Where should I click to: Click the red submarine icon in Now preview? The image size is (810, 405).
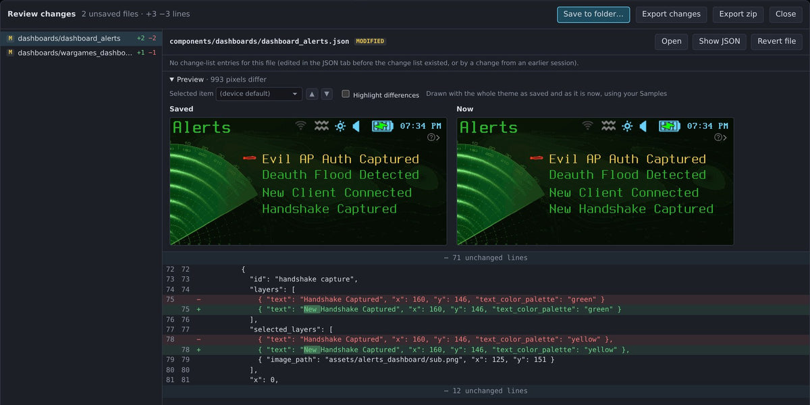(537, 159)
